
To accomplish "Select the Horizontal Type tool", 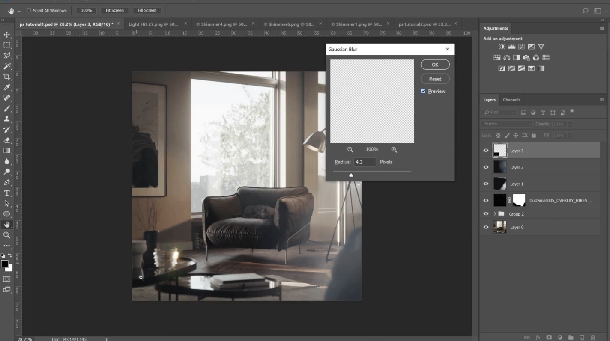I will (7, 193).
